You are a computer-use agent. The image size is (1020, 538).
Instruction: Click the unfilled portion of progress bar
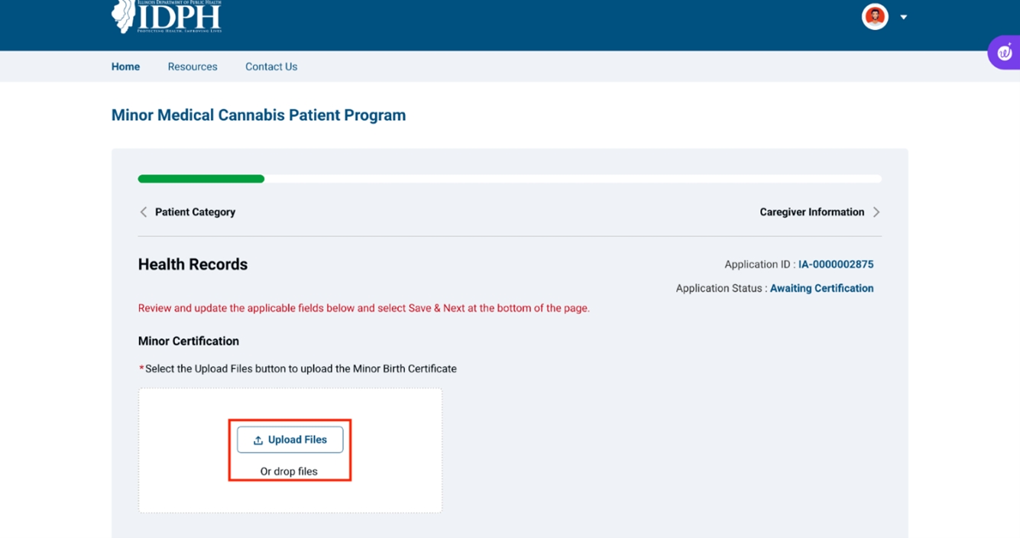tap(573, 179)
